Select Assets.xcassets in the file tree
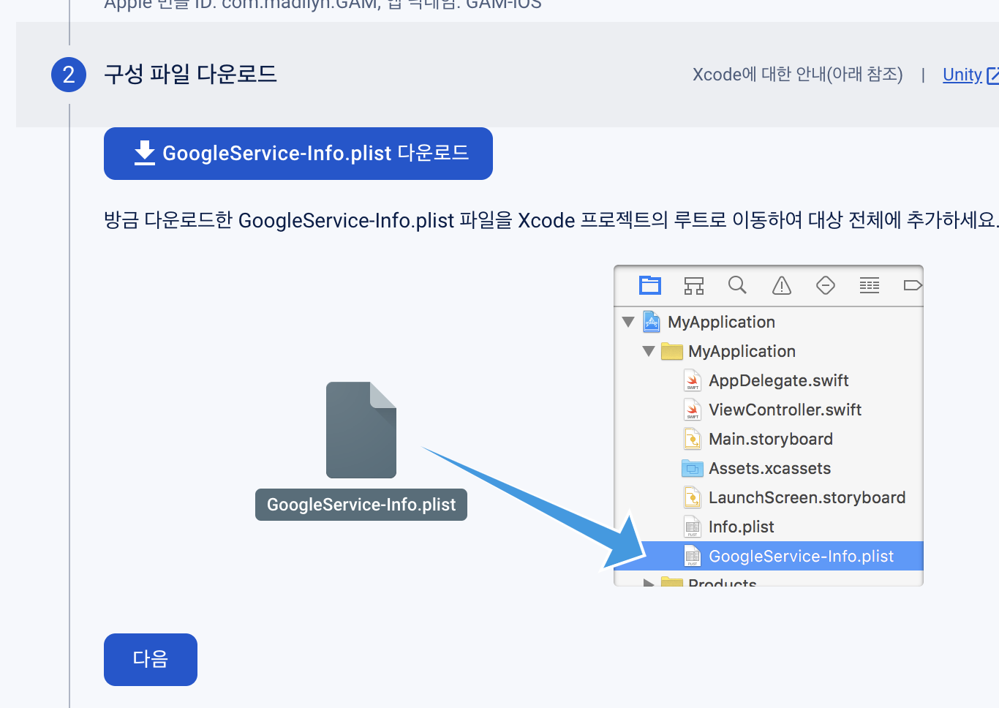This screenshot has width=999, height=708. tap(769, 468)
